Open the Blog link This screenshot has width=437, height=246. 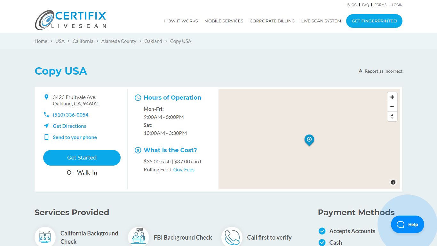click(352, 5)
